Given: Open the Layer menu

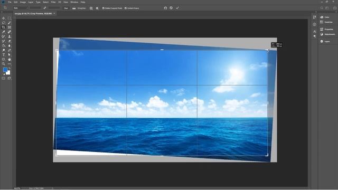Looking at the screenshot, I should pos(31,2).
